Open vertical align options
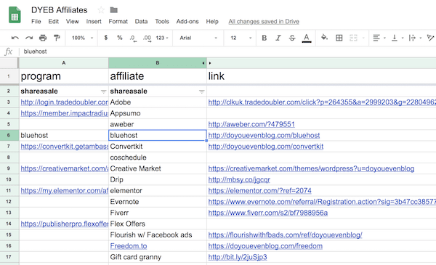Viewport: 436px width, 265px height. coord(397,38)
